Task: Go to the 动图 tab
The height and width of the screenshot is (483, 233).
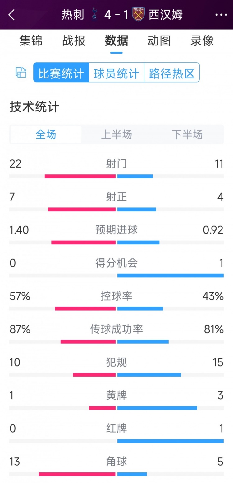Action: coord(159,41)
